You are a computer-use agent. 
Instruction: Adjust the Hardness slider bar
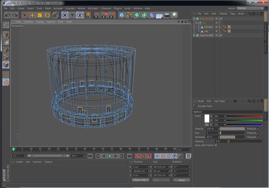[x=232, y=137]
